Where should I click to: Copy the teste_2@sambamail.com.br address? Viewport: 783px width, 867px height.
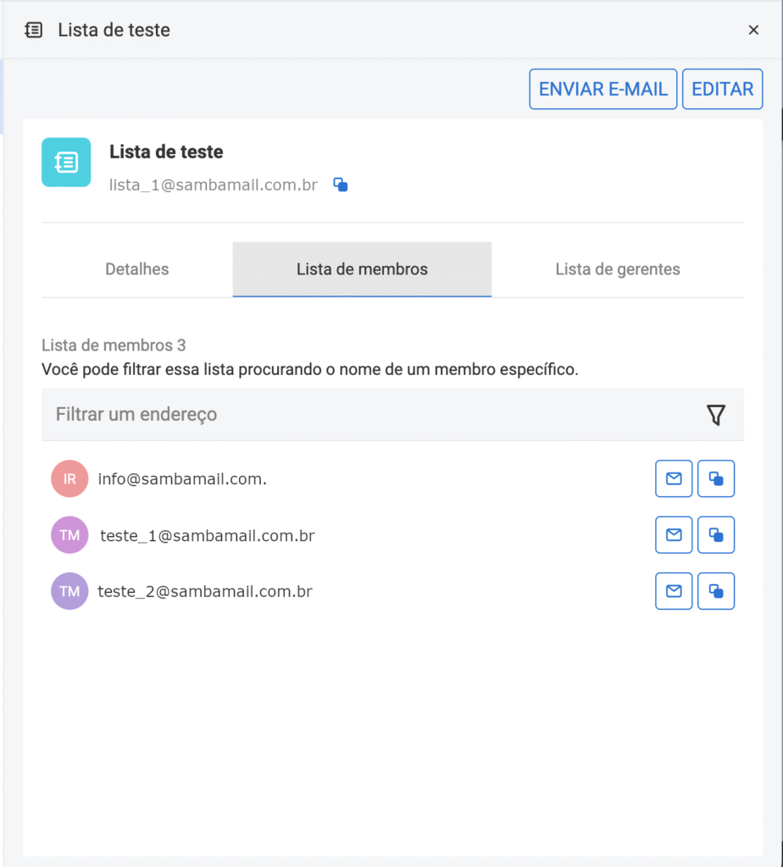(716, 591)
